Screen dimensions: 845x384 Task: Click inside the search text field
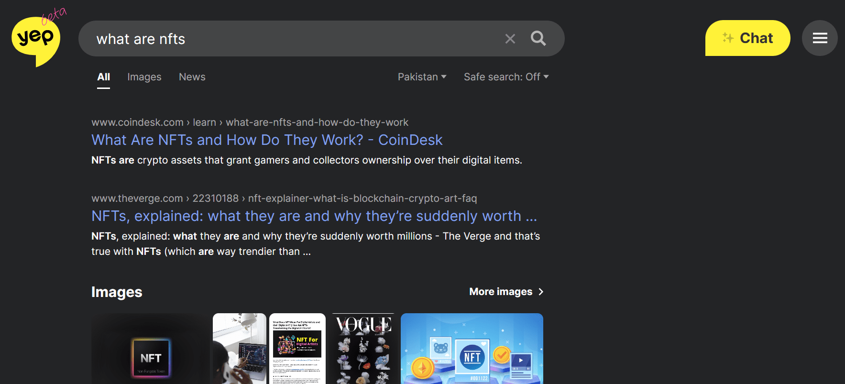point(287,39)
